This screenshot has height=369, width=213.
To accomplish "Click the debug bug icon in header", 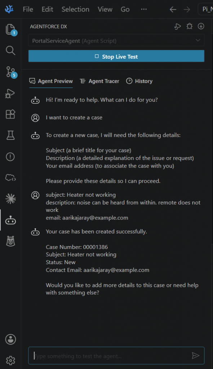I will click(190, 26).
